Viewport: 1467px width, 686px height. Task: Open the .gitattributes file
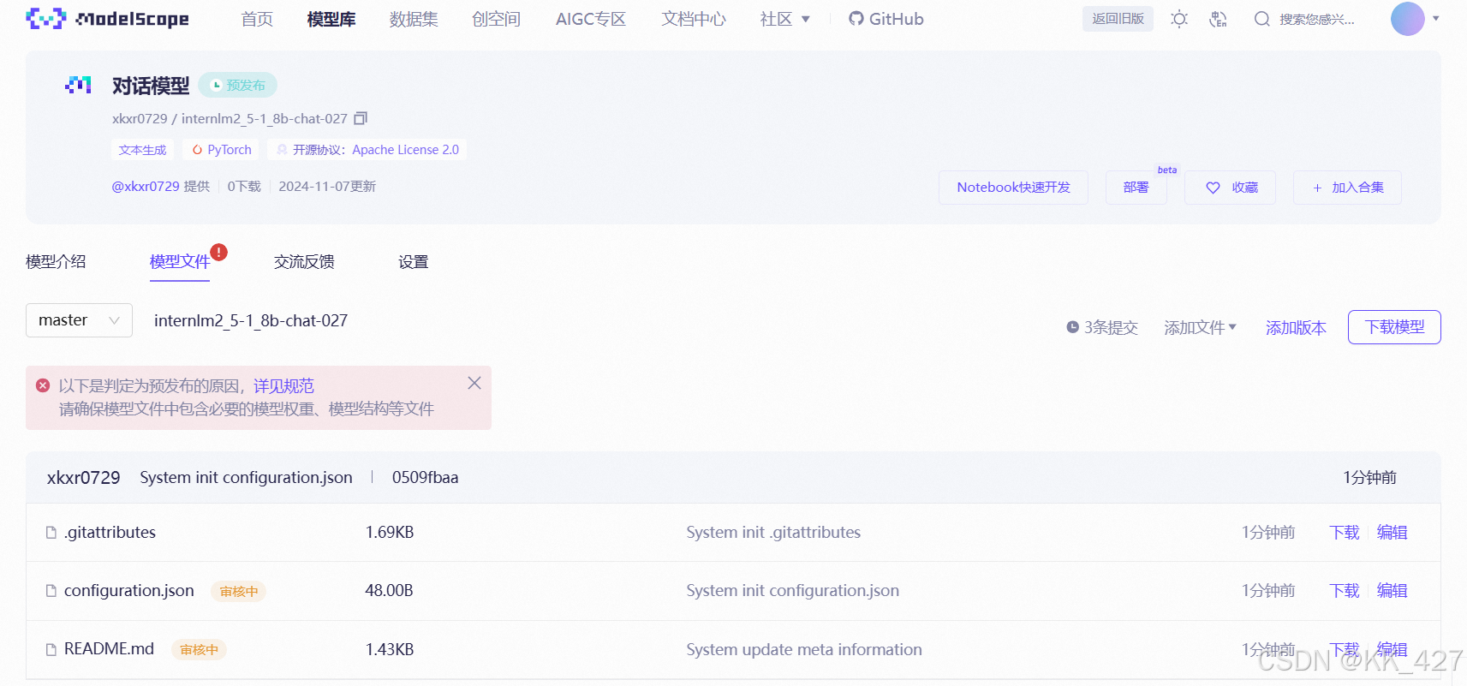(x=110, y=533)
